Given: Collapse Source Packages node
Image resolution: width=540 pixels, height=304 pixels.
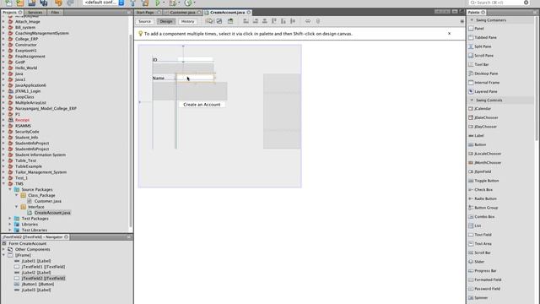Looking at the screenshot, I should (10, 189).
